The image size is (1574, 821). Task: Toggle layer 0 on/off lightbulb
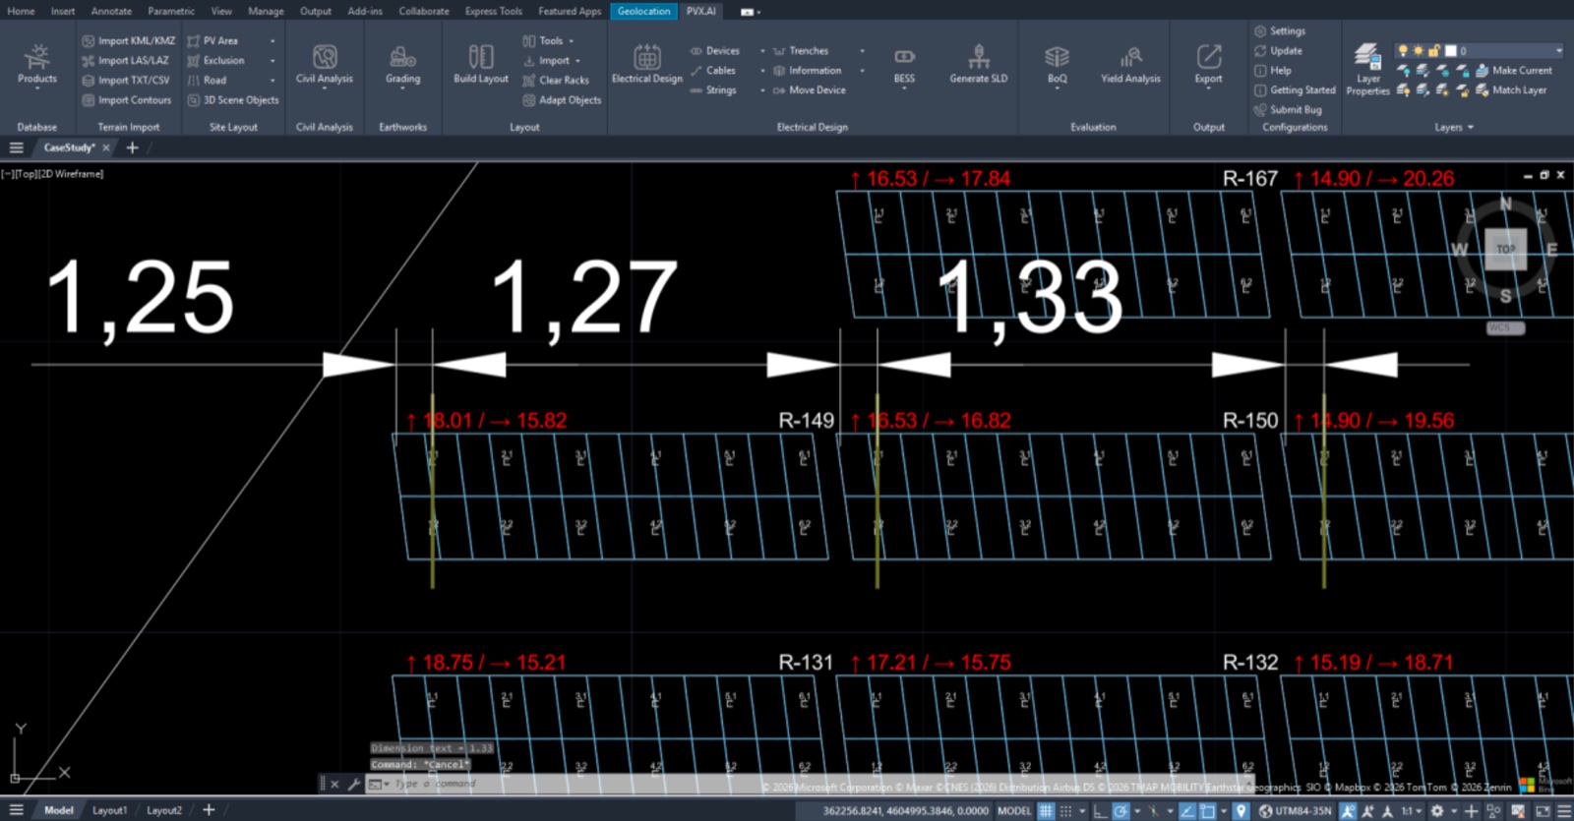1403,50
